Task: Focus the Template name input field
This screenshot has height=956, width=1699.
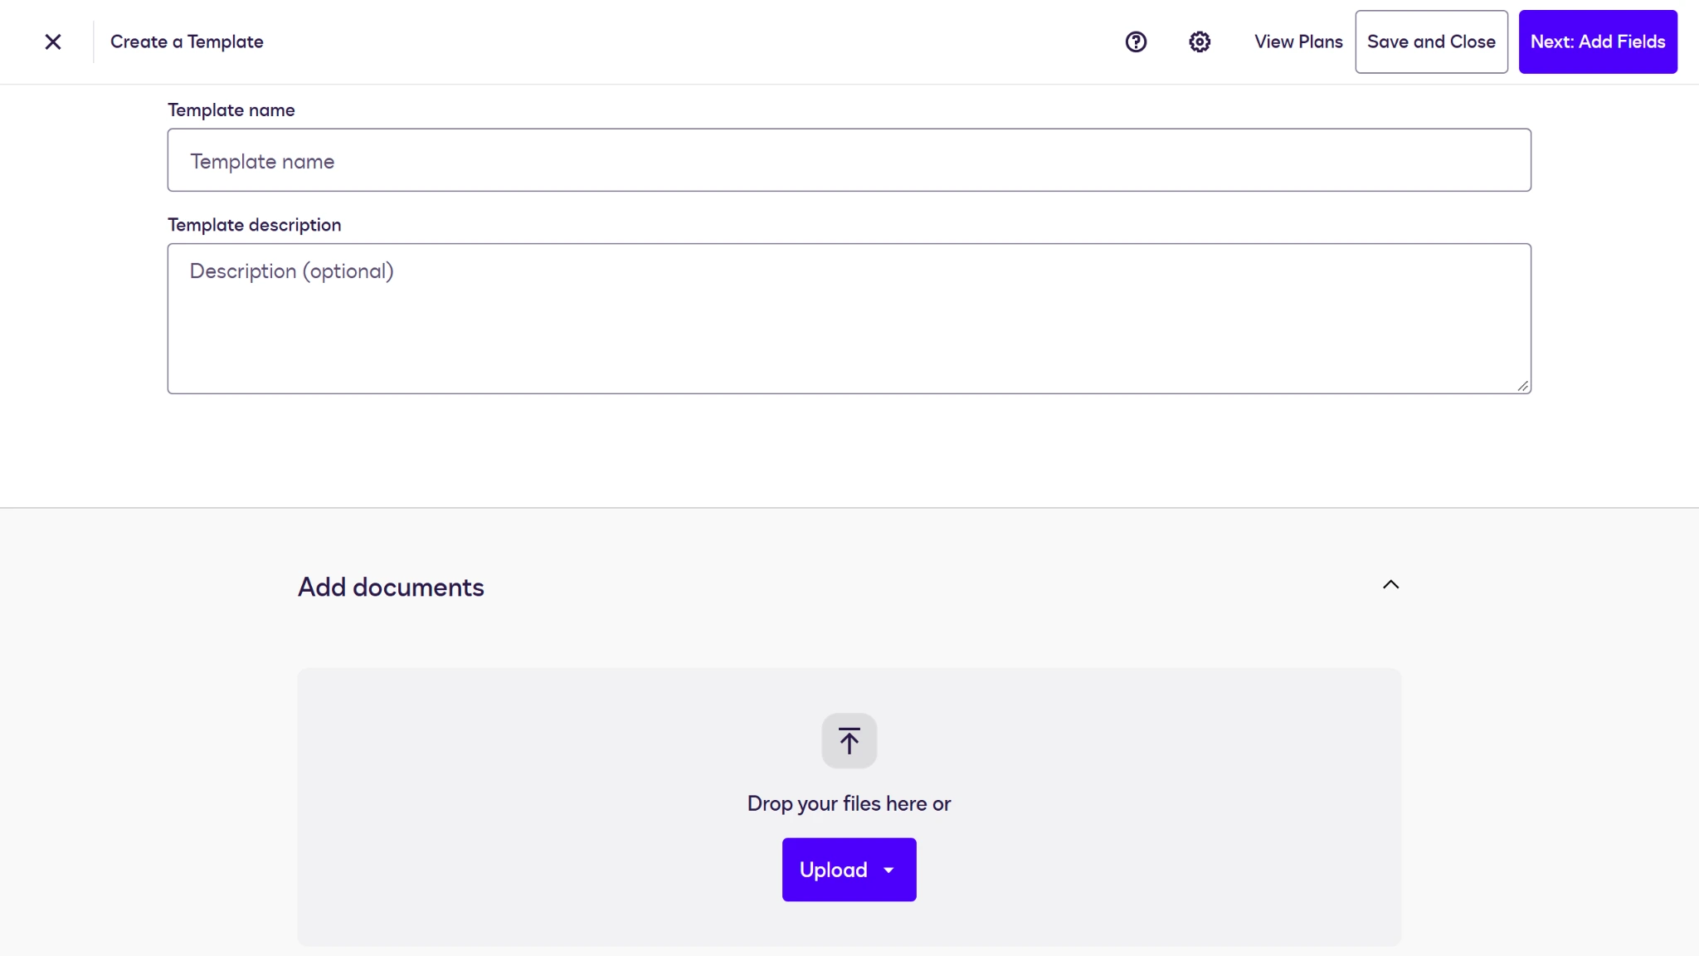Action: coord(849,160)
